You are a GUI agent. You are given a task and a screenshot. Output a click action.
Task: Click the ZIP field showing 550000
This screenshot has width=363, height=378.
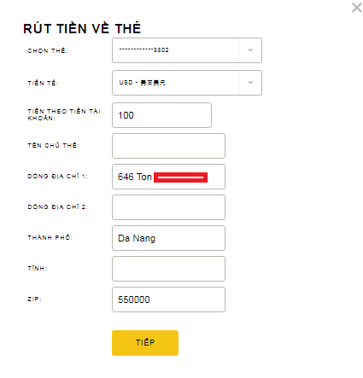point(168,299)
